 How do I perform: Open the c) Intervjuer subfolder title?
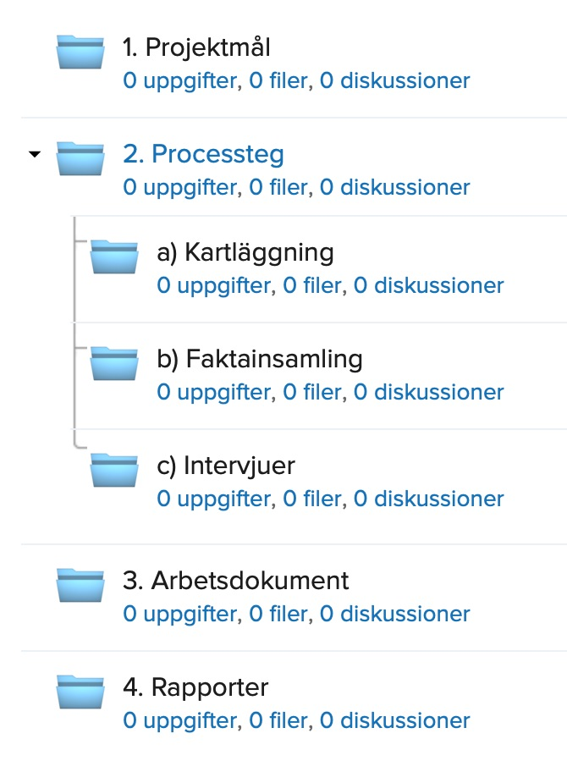226,466
